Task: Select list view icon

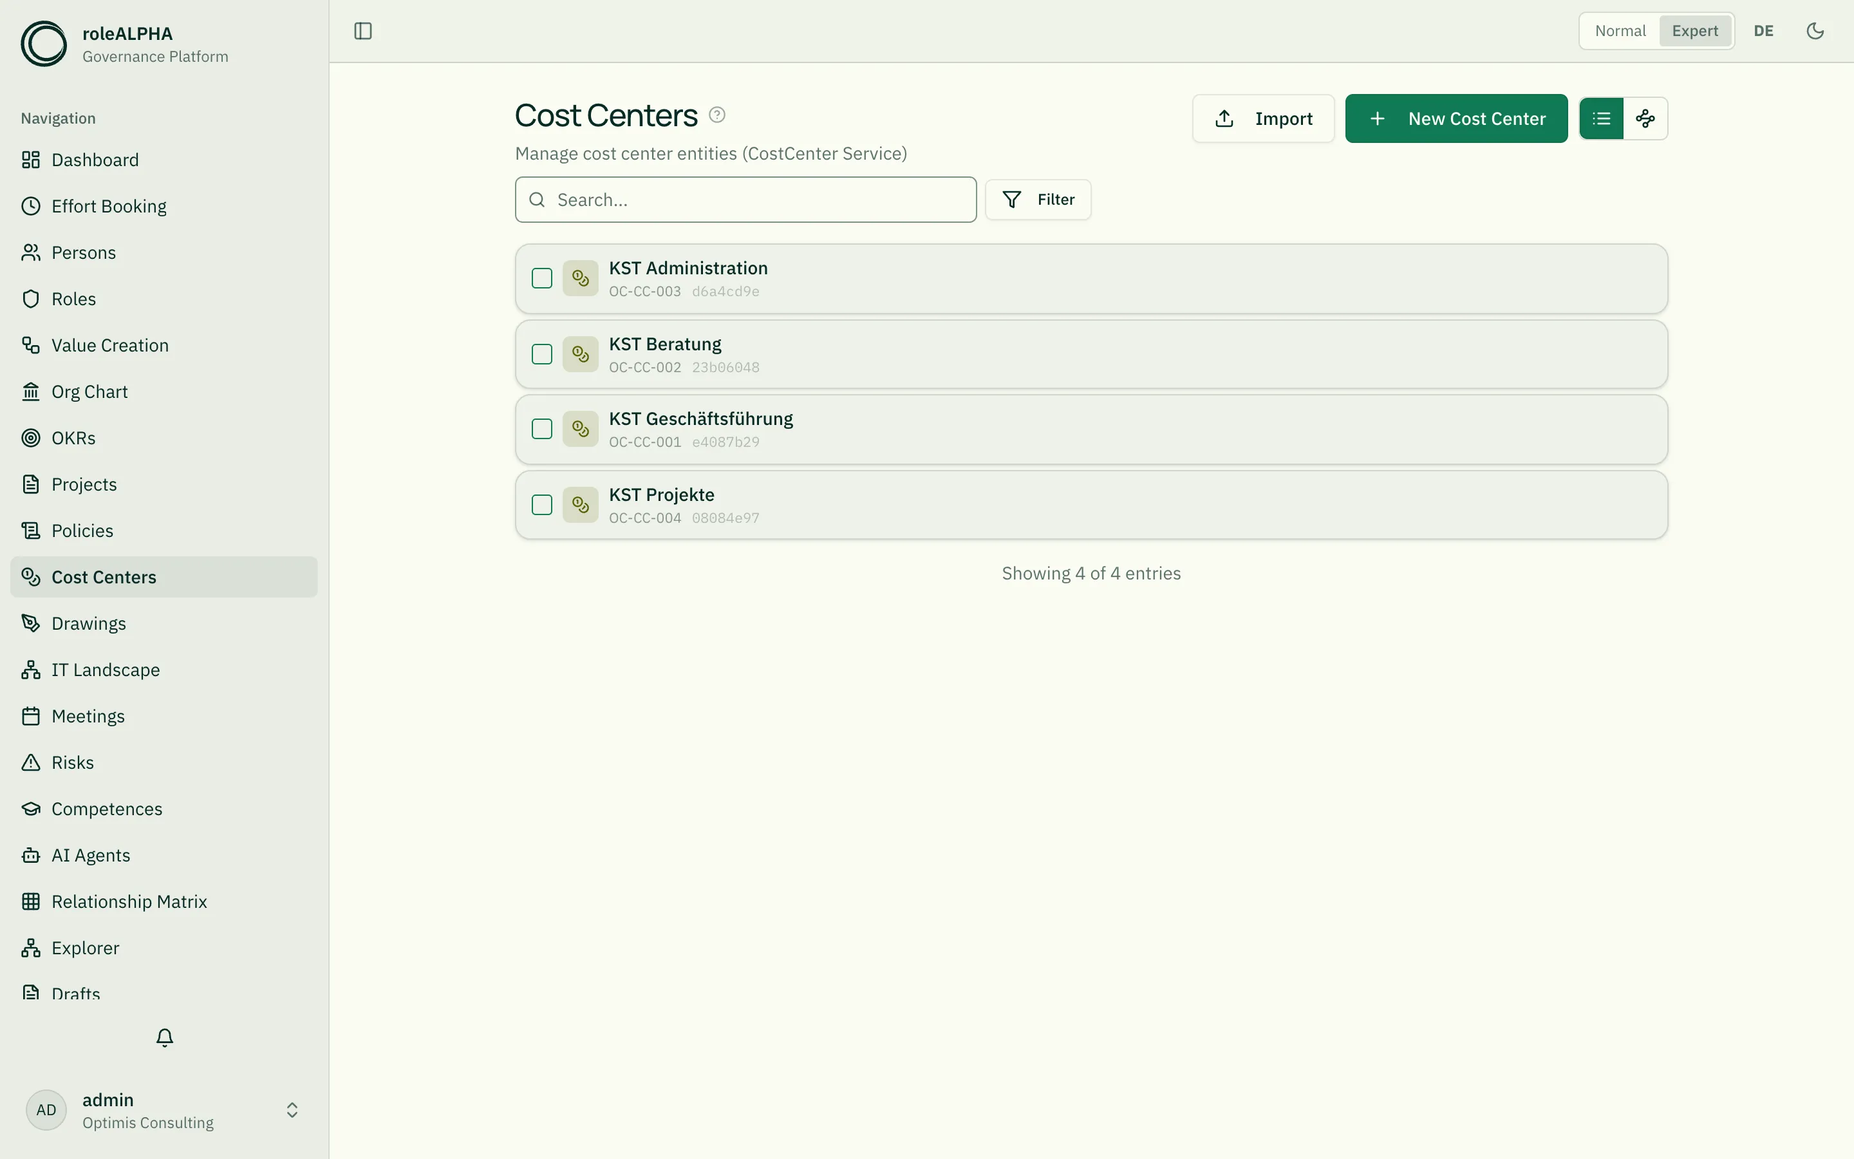Action: [1601, 119]
